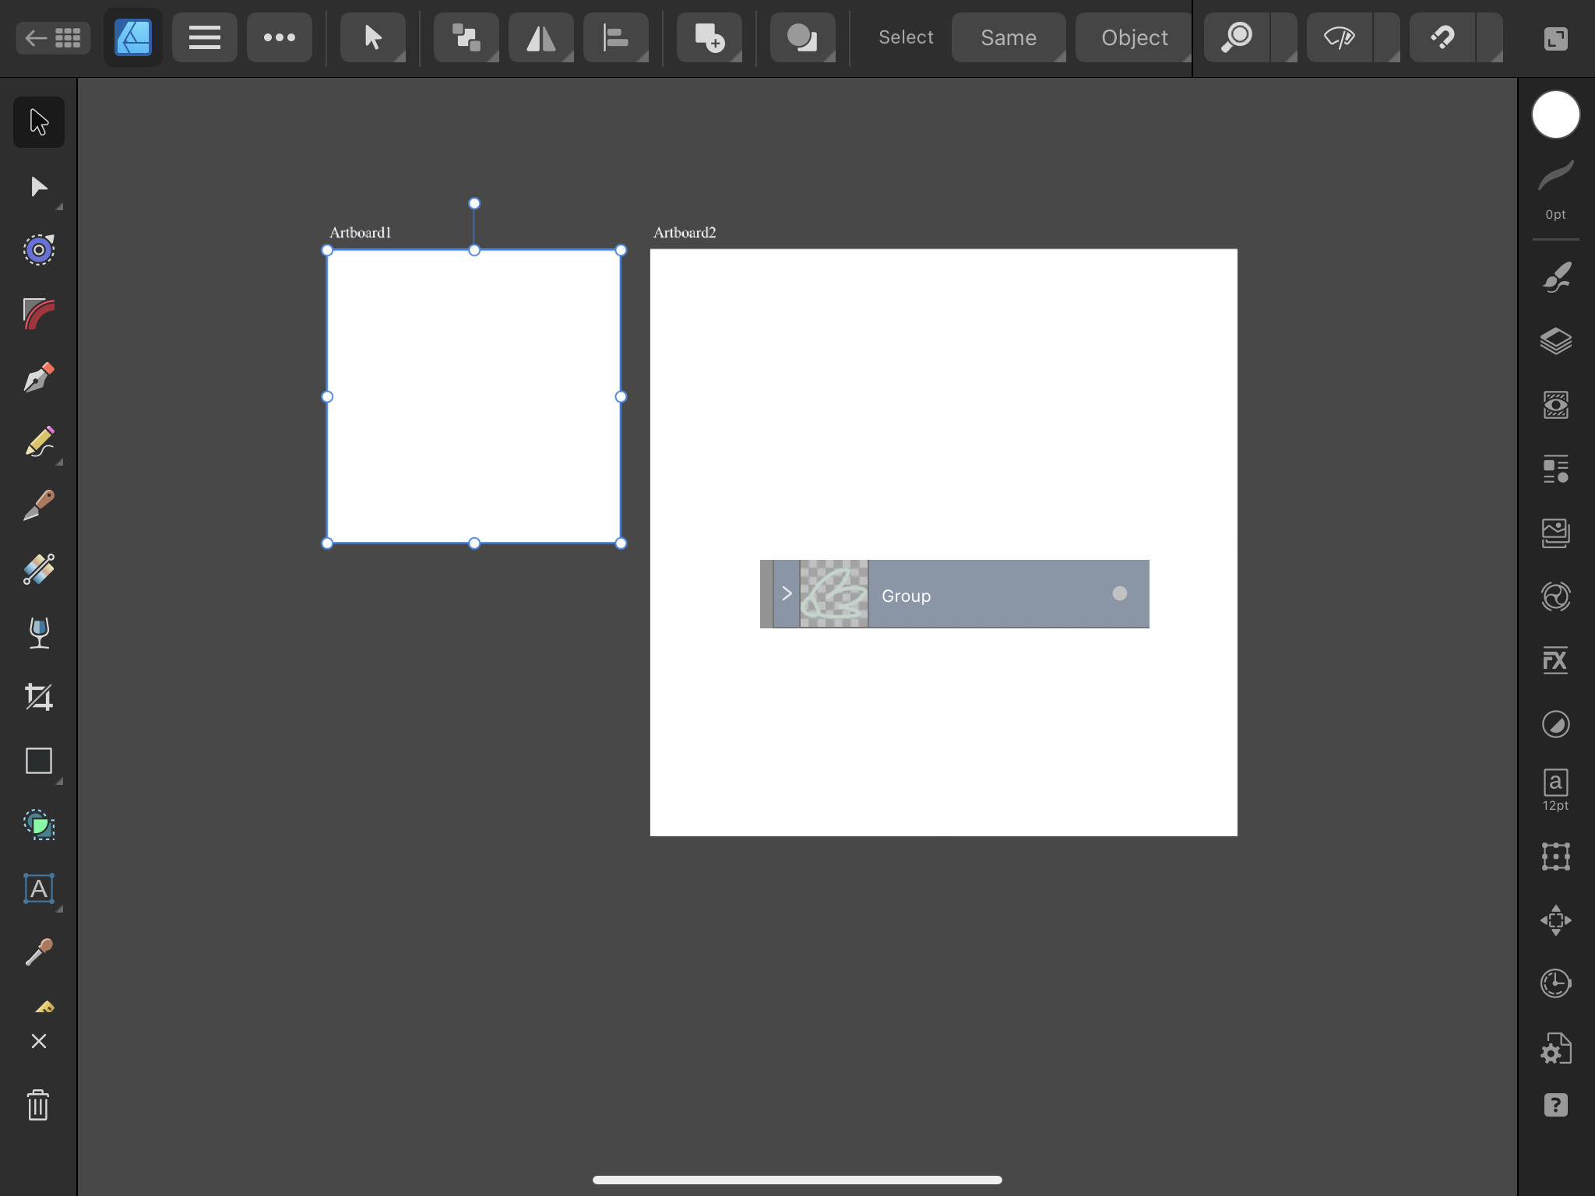Select the Corner tool
This screenshot has height=1196, width=1595.
[39, 314]
